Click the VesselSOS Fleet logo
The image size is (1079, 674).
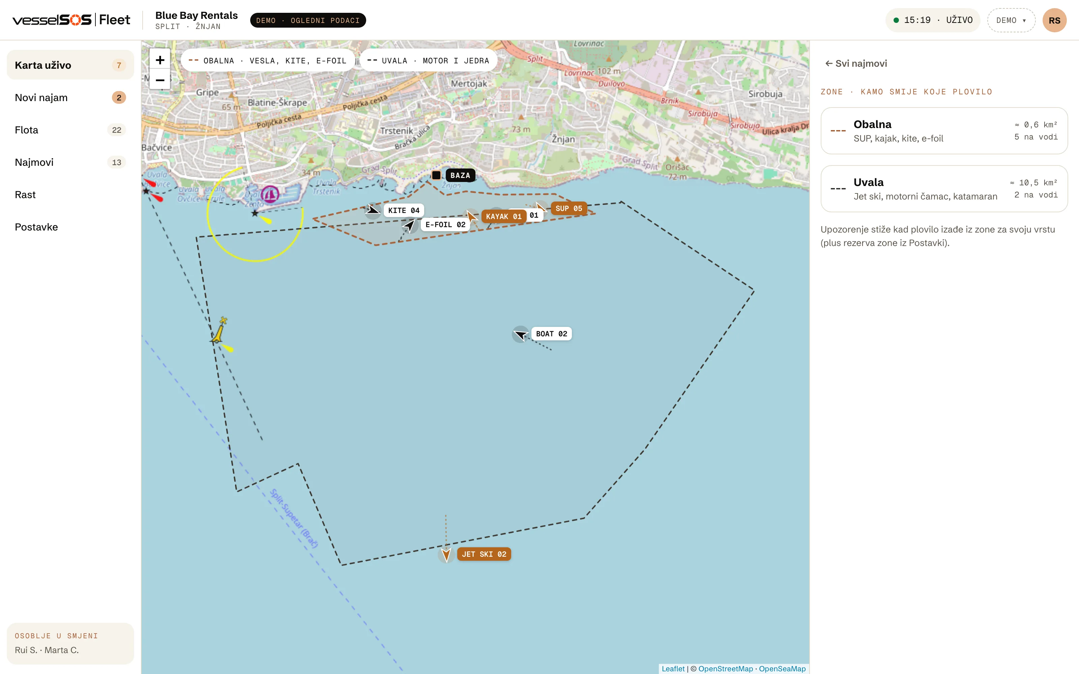point(71,20)
